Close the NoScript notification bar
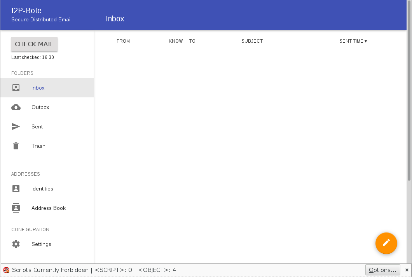This screenshot has width=412, height=277. [x=407, y=270]
